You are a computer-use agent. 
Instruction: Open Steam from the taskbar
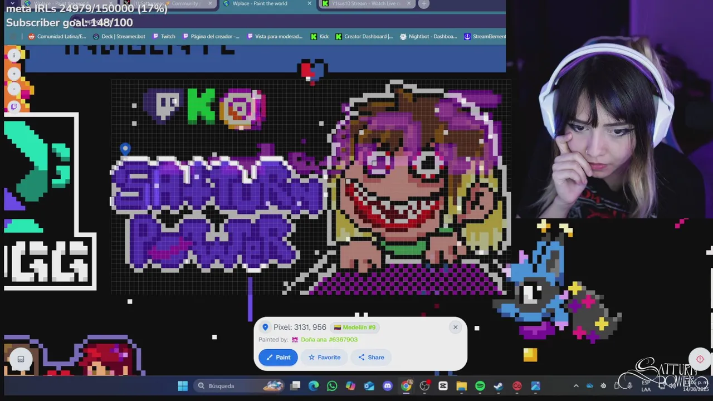click(x=499, y=385)
